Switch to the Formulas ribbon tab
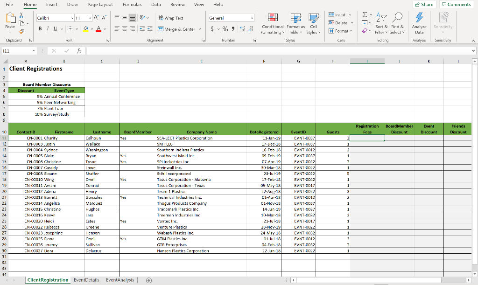This screenshot has width=478, height=285. click(132, 5)
